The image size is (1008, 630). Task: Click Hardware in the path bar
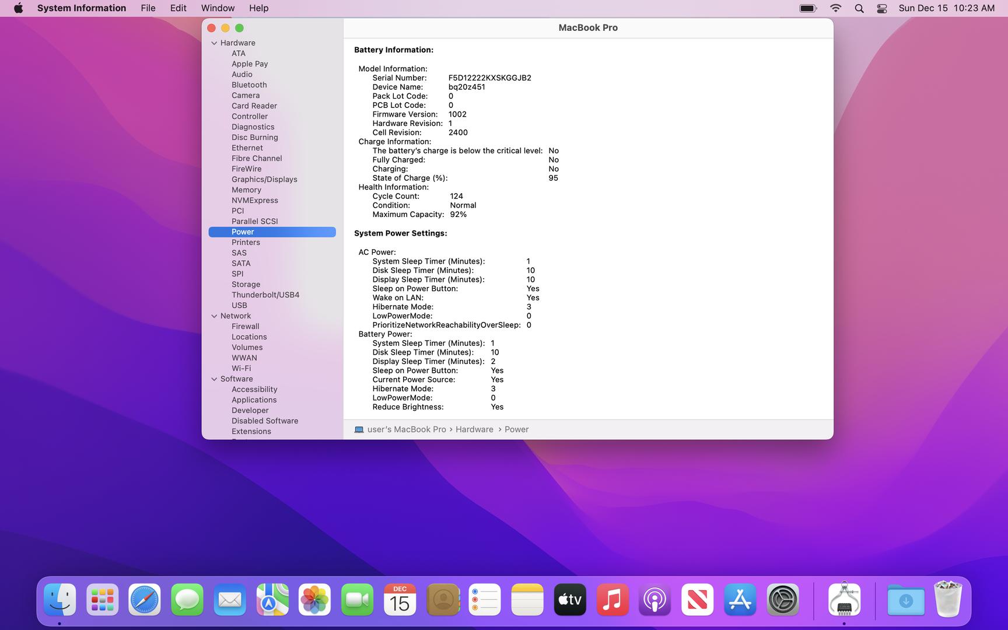pyautogui.click(x=474, y=429)
